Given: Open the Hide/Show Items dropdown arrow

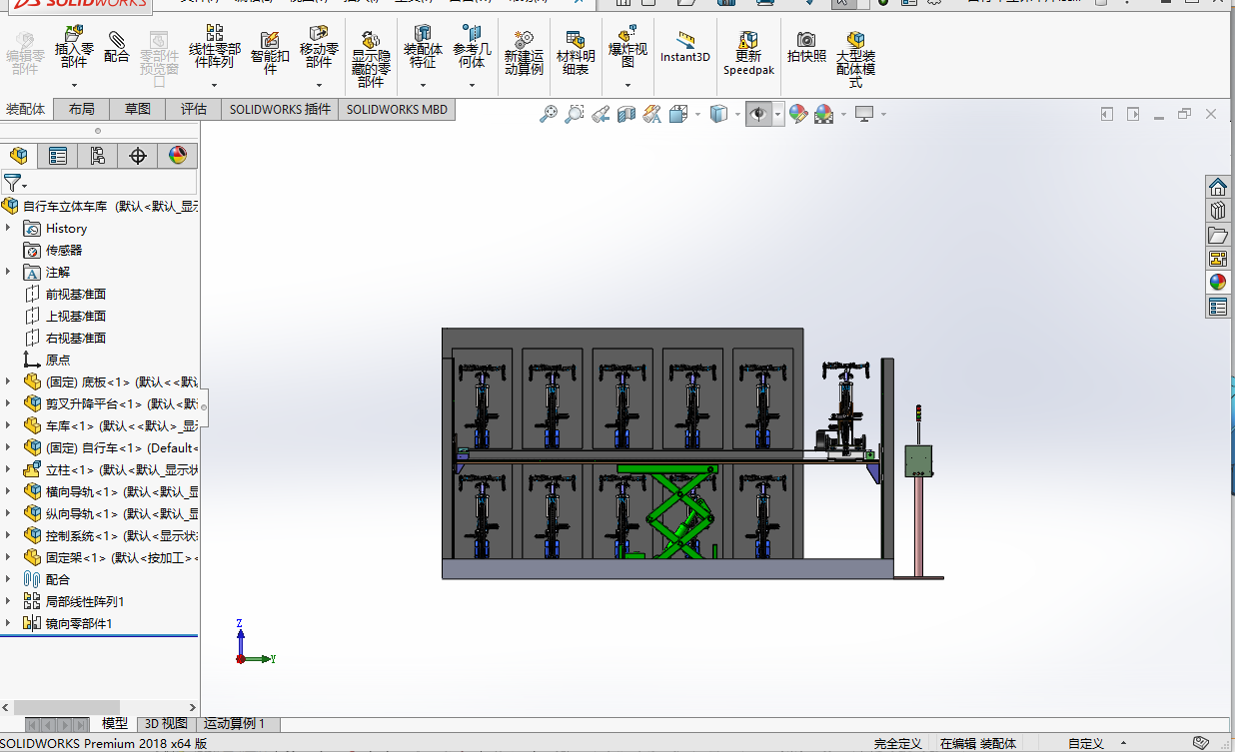Looking at the screenshot, I should [779, 114].
